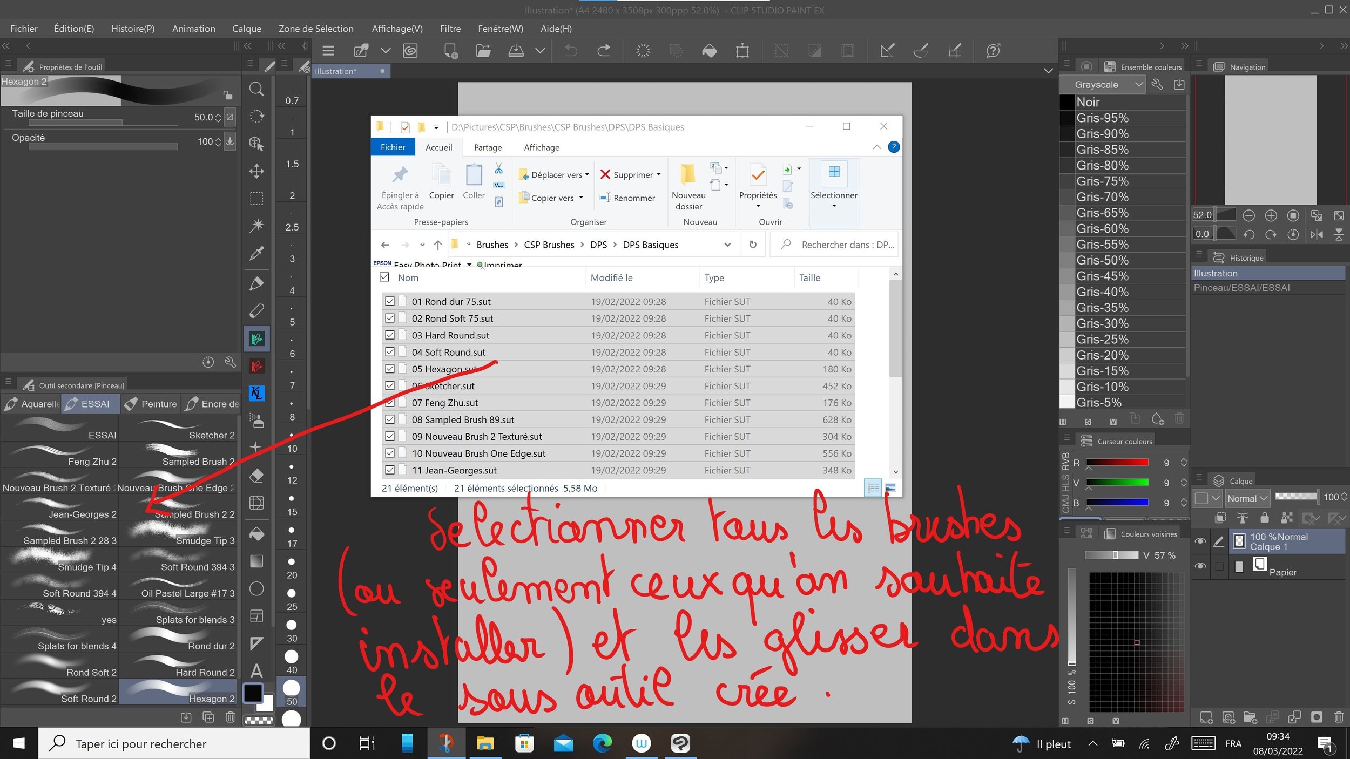Click the zoom in icon in Navigation
The image size is (1350, 759).
point(1271,215)
